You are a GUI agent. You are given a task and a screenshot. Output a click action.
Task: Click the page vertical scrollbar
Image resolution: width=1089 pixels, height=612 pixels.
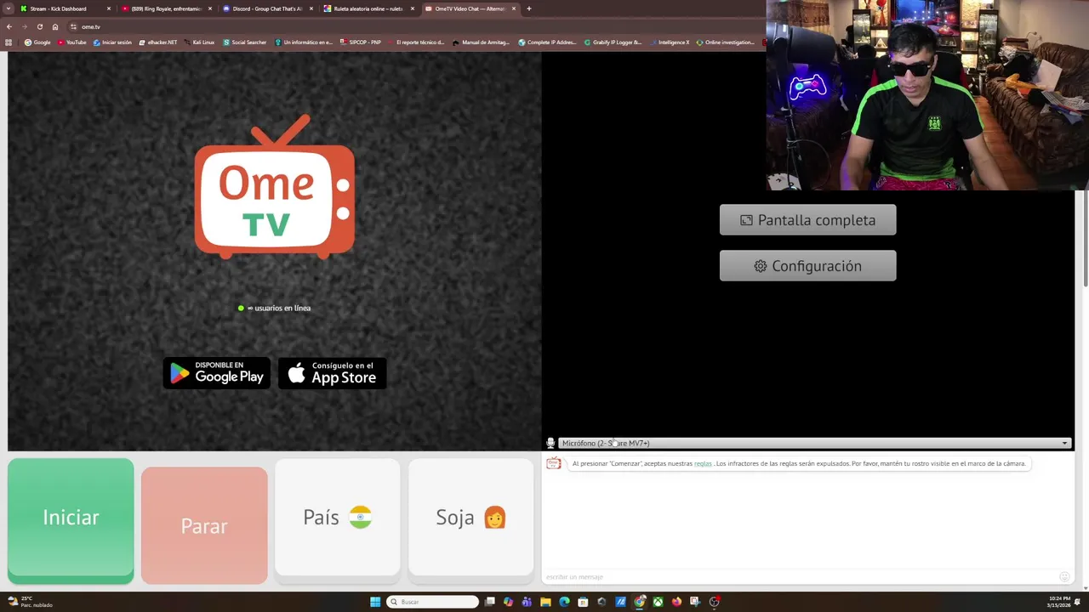pyautogui.click(x=1085, y=238)
